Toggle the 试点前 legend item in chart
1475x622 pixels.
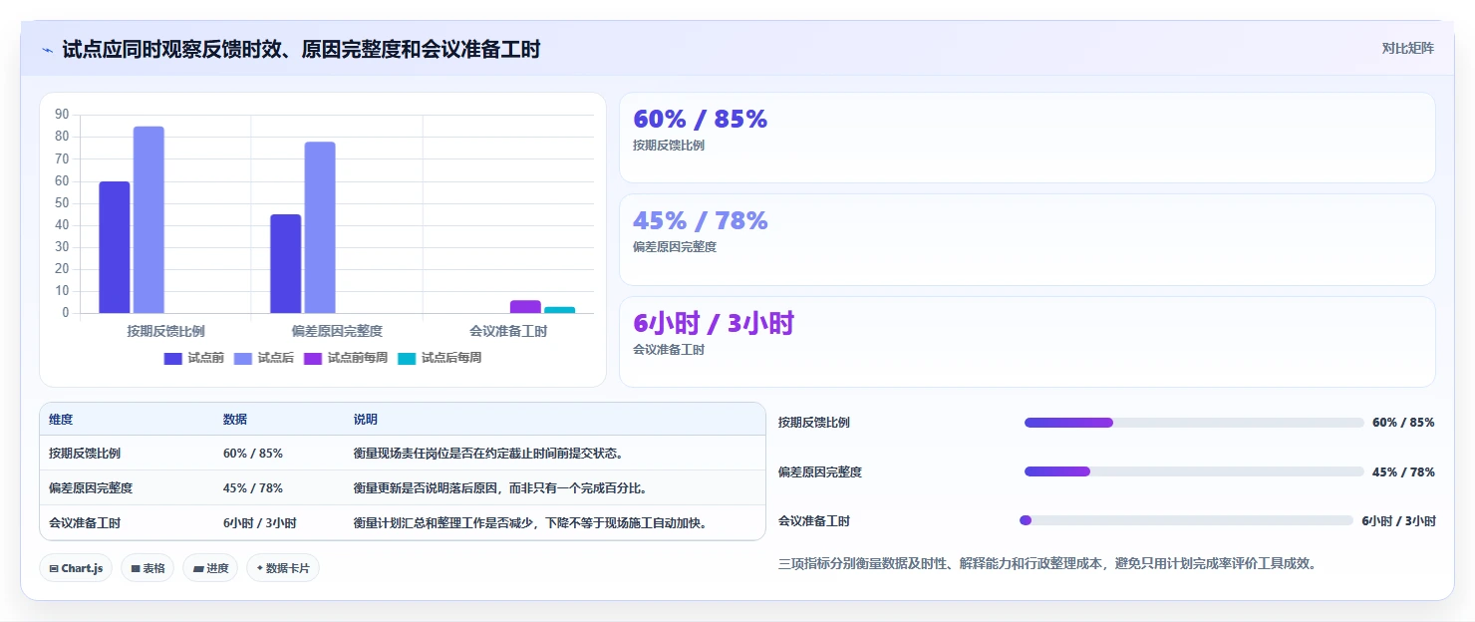pyautogui.click(x=194, y=358)
